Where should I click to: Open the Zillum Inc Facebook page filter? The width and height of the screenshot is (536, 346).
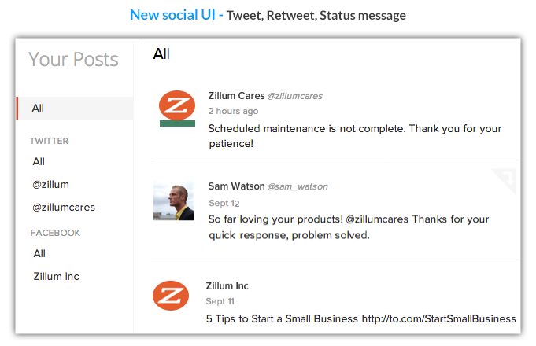(x=57, y=276)
